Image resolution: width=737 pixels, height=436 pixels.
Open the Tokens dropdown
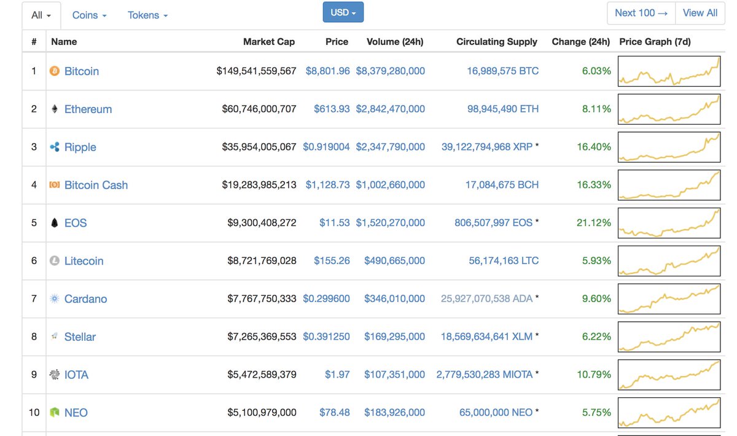[x=147, y=15]
